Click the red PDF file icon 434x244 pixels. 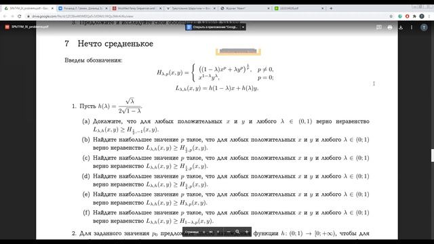pyautogui.click(x=7, y=27)
